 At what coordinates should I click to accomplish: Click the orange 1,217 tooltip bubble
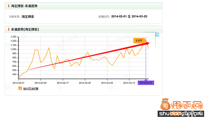point(139,41)
